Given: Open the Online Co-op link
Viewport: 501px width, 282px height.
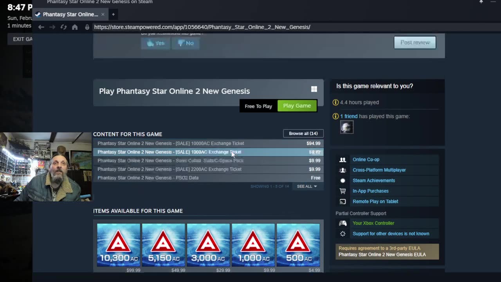Looking at the screenshot, I should [x=366, y=159].
